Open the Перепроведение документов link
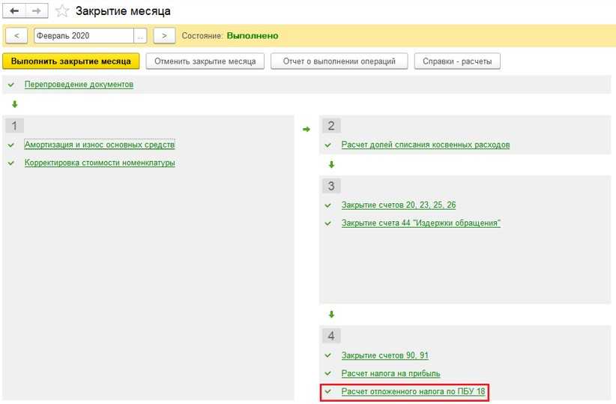616x404 pixels. point(79,85)
